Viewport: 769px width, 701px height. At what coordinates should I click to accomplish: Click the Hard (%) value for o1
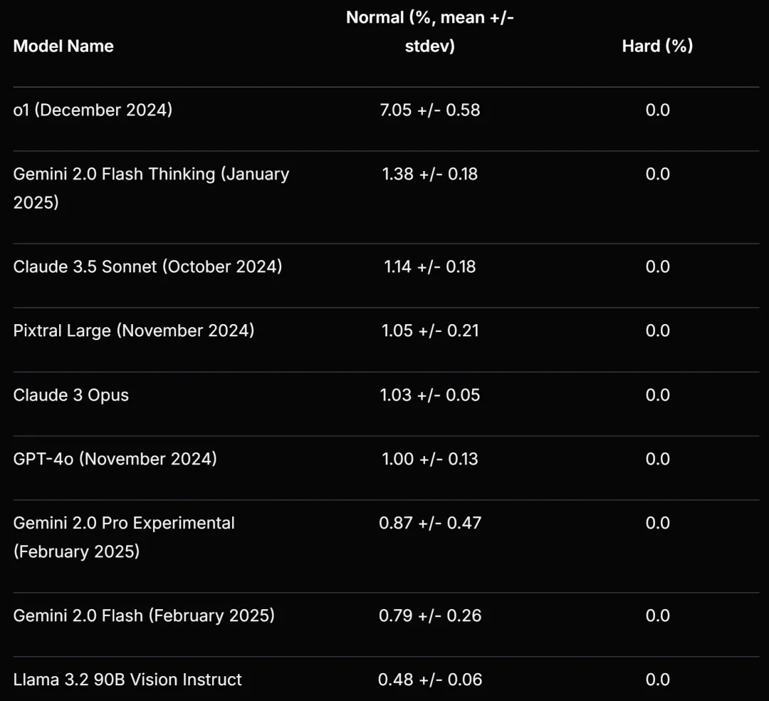coord(657,110)
